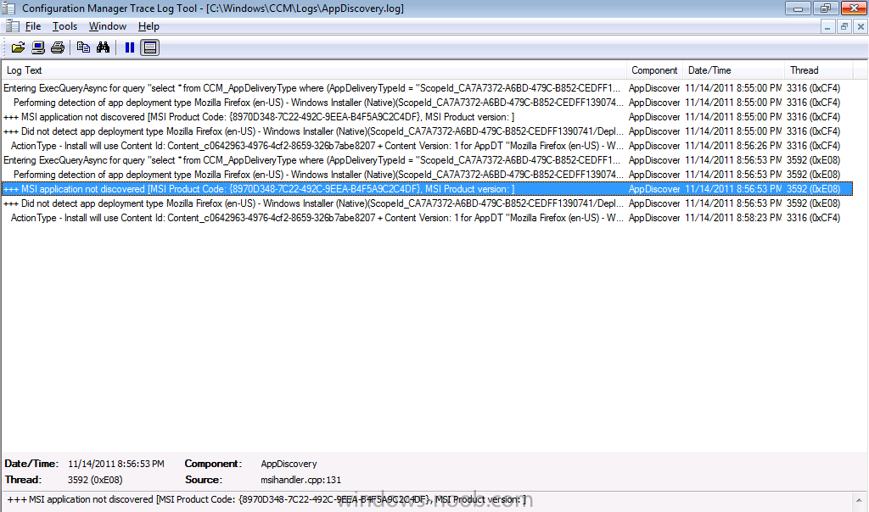The image size is (869, 512).
Task: Close the inner AppDiscovery.log document window
Action: pos(861,26)
